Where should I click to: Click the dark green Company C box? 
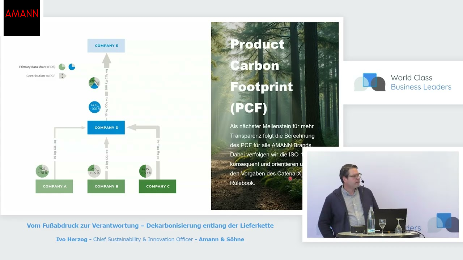157,186
